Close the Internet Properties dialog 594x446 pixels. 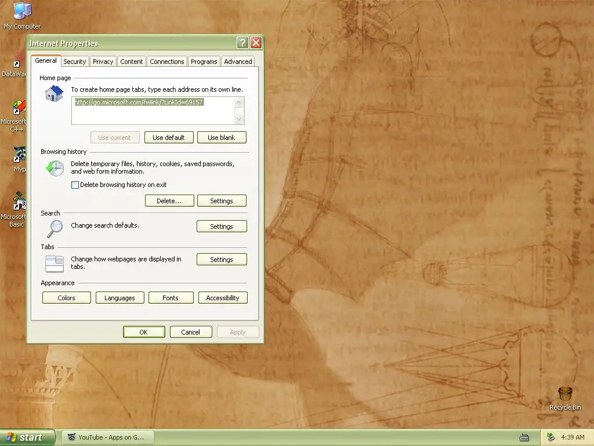pos(256,43)
